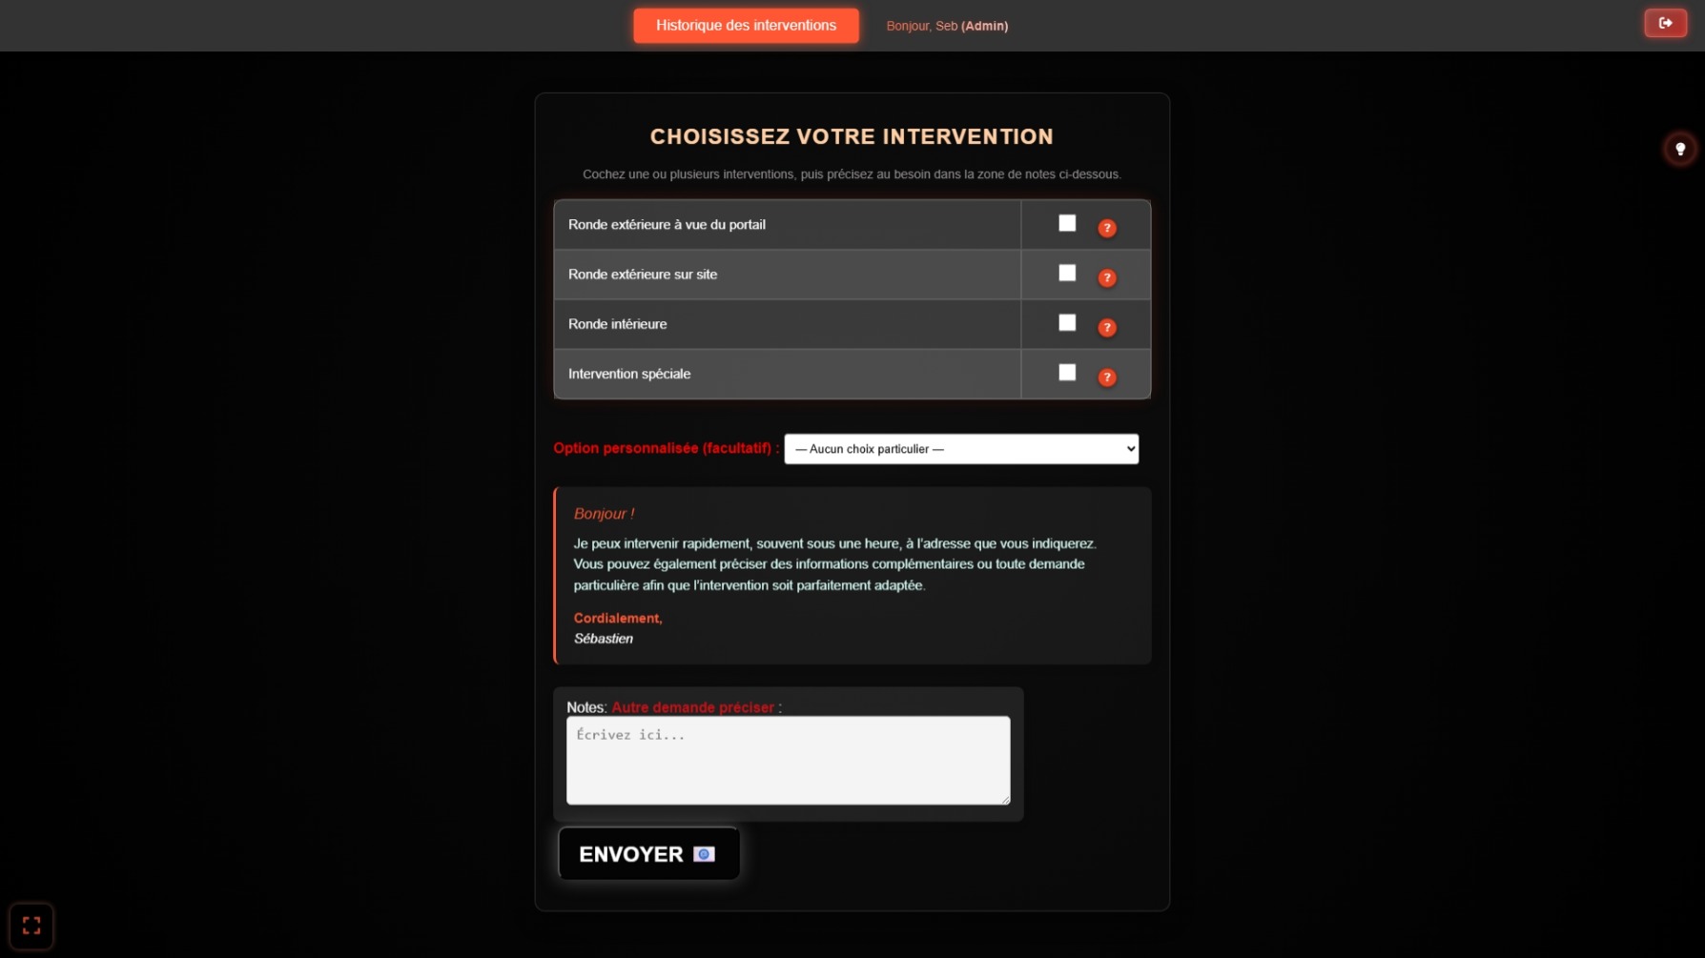
Task: Tick the Ronde intérieure checkbox
Action: click(x=1066, y=323)
